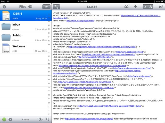The image size is (165, 123).
Task: Open the help question mark icon
Action: [x=4, y=7]
